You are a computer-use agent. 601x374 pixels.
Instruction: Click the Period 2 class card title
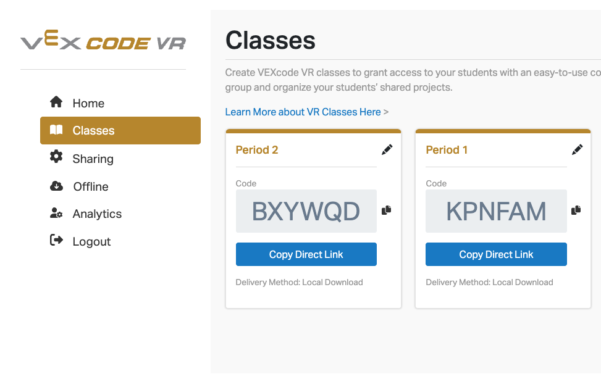click(256, 149)
